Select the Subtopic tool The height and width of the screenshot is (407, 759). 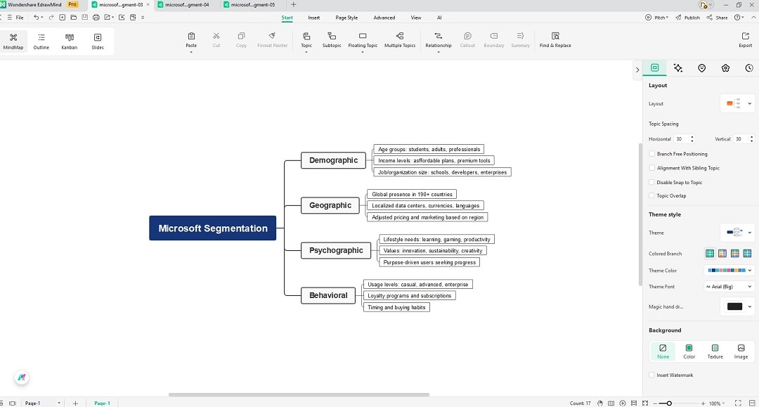331,40
